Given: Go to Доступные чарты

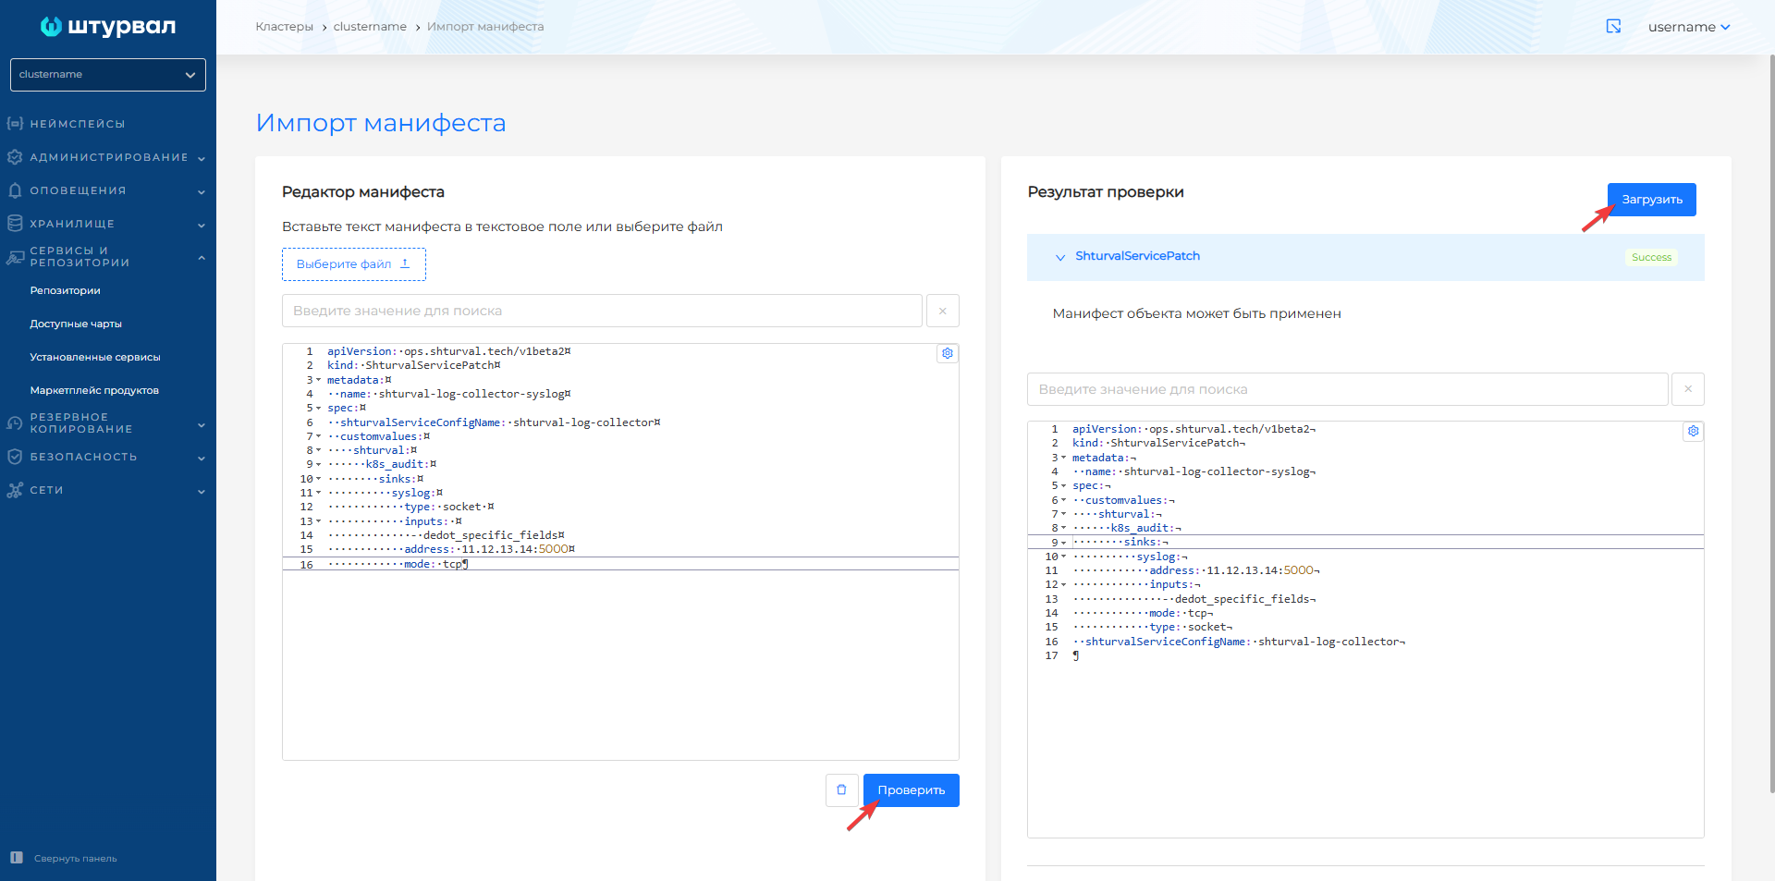Looking at the screenshot, I should pyautogui.click(x=76, y=324).
